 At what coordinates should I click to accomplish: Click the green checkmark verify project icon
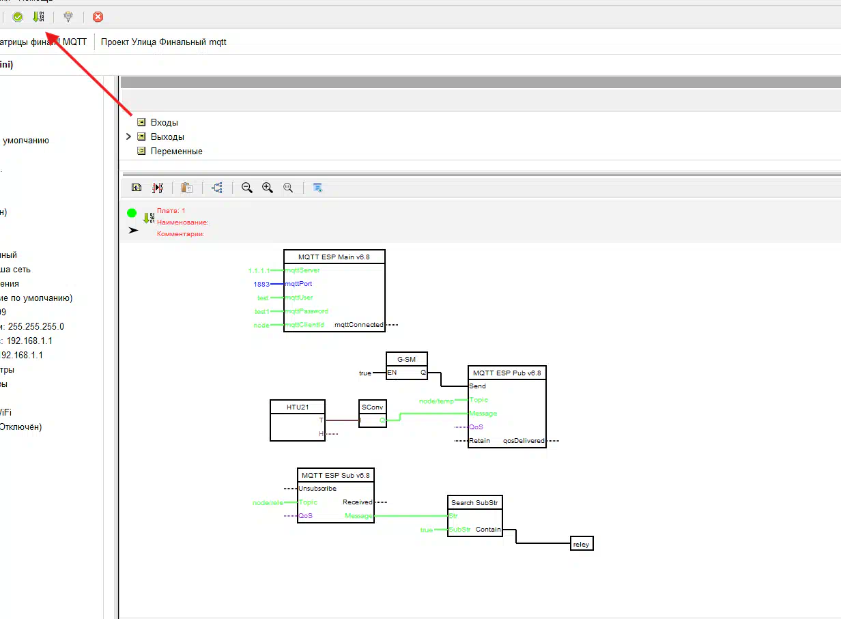[x=18, y=16]
